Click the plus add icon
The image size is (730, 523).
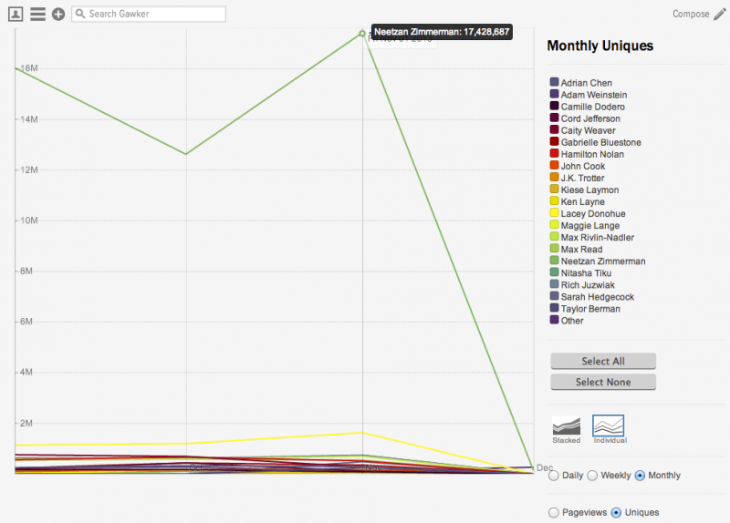pos(58,15)
